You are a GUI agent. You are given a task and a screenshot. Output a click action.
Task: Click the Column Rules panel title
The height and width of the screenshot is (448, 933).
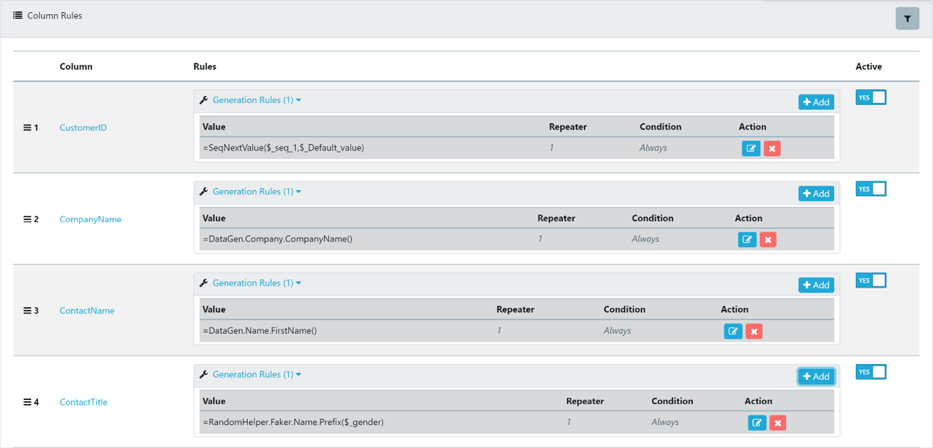pos(55,16)
